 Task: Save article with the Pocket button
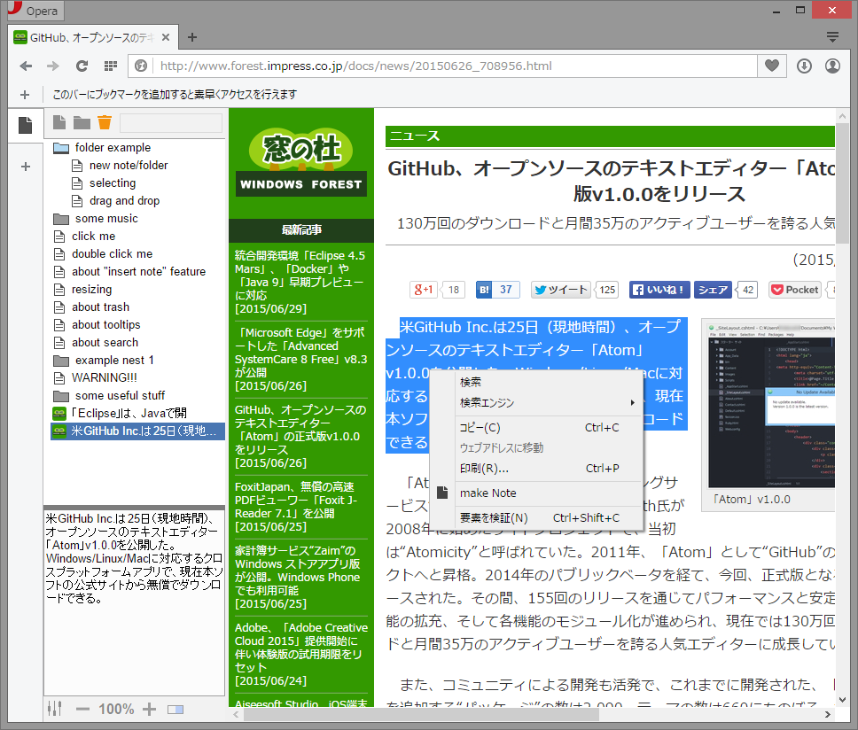pyautogui.click(x=793, y=290)
